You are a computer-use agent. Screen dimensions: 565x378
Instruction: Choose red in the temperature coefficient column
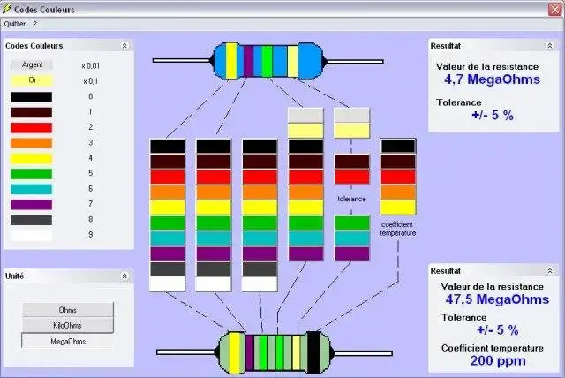[398, 177]
